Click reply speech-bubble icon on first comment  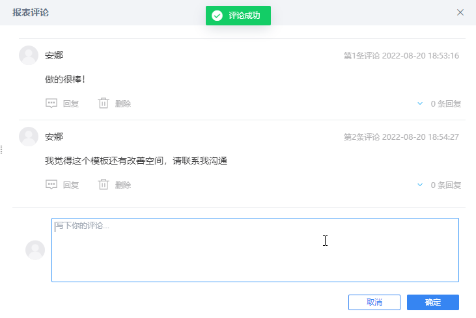[x=51, y=103]
